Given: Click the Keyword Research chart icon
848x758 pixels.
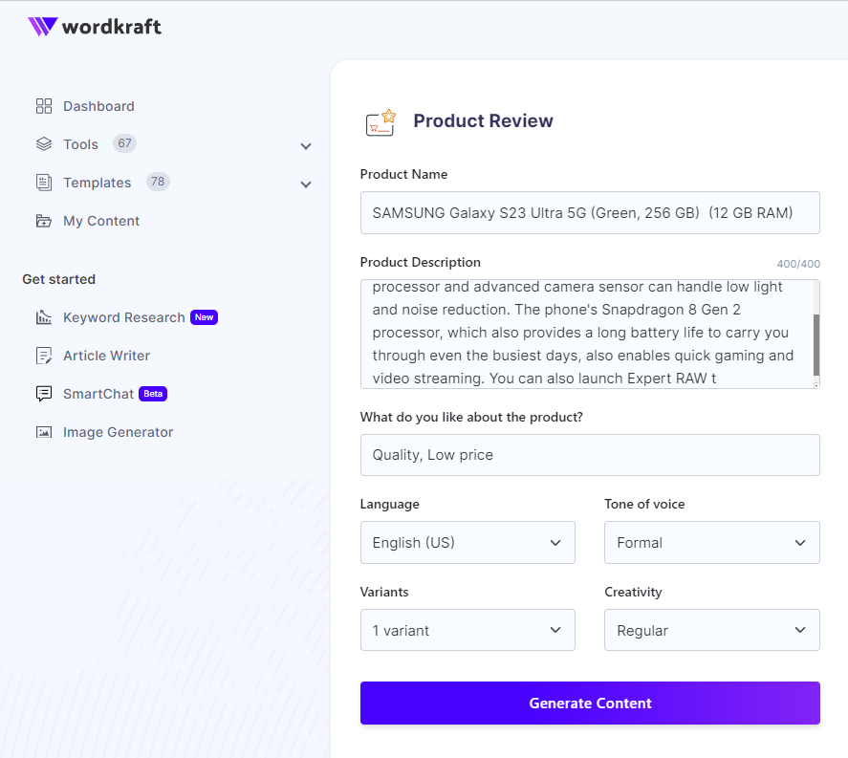Looking at the screenshot, I should click(42, 316).
